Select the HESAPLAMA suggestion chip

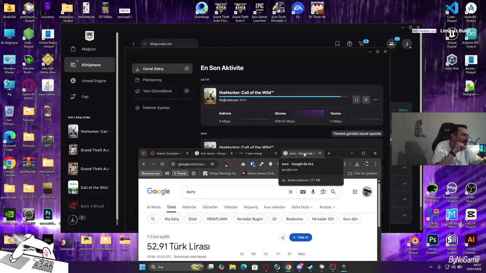217,219
